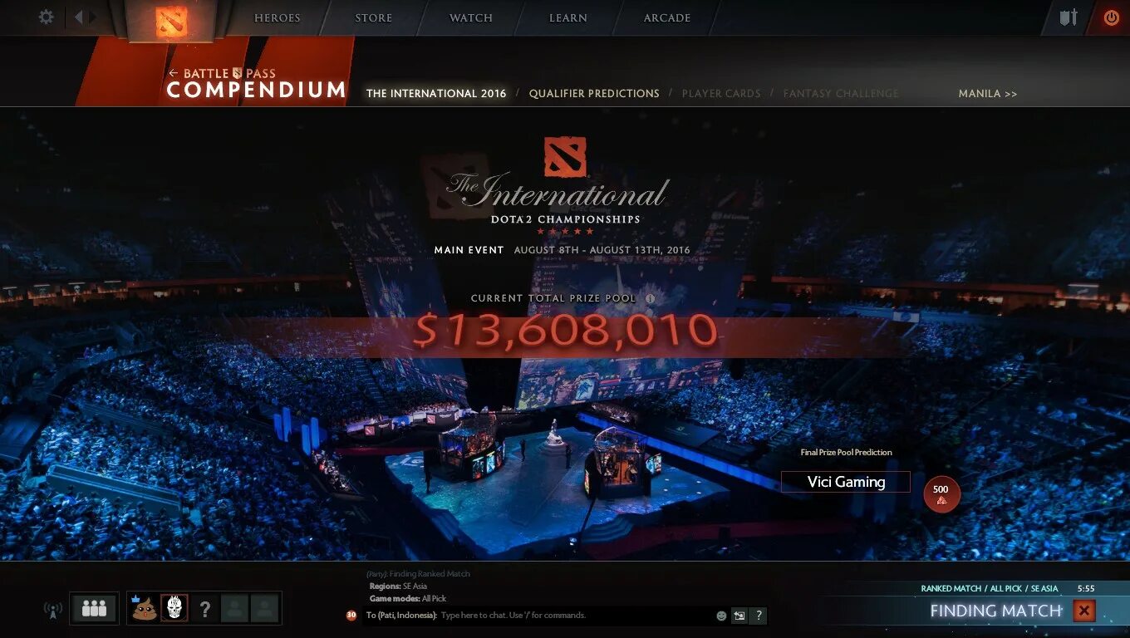Open the Dota 2 logo home button
The width and height of the screenshot is (1130, 638).
[x=172, y=21]
